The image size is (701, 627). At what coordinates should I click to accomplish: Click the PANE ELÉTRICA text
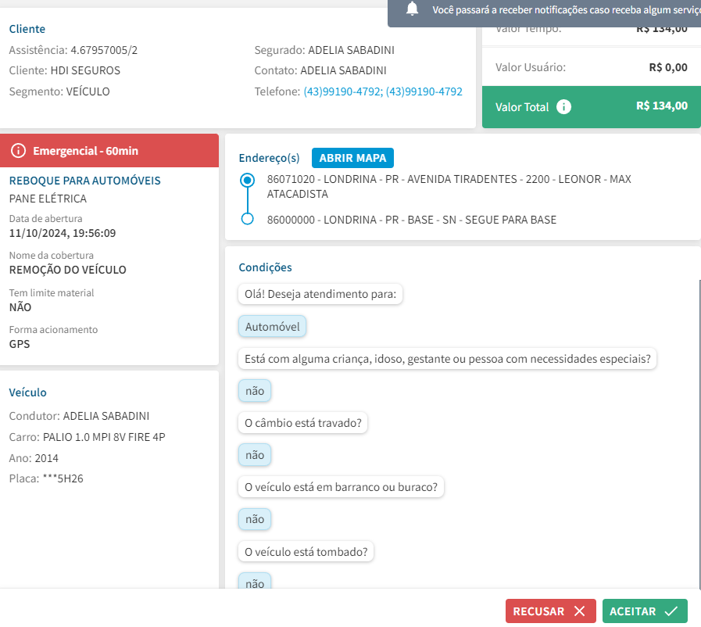(x=48, y=199)
